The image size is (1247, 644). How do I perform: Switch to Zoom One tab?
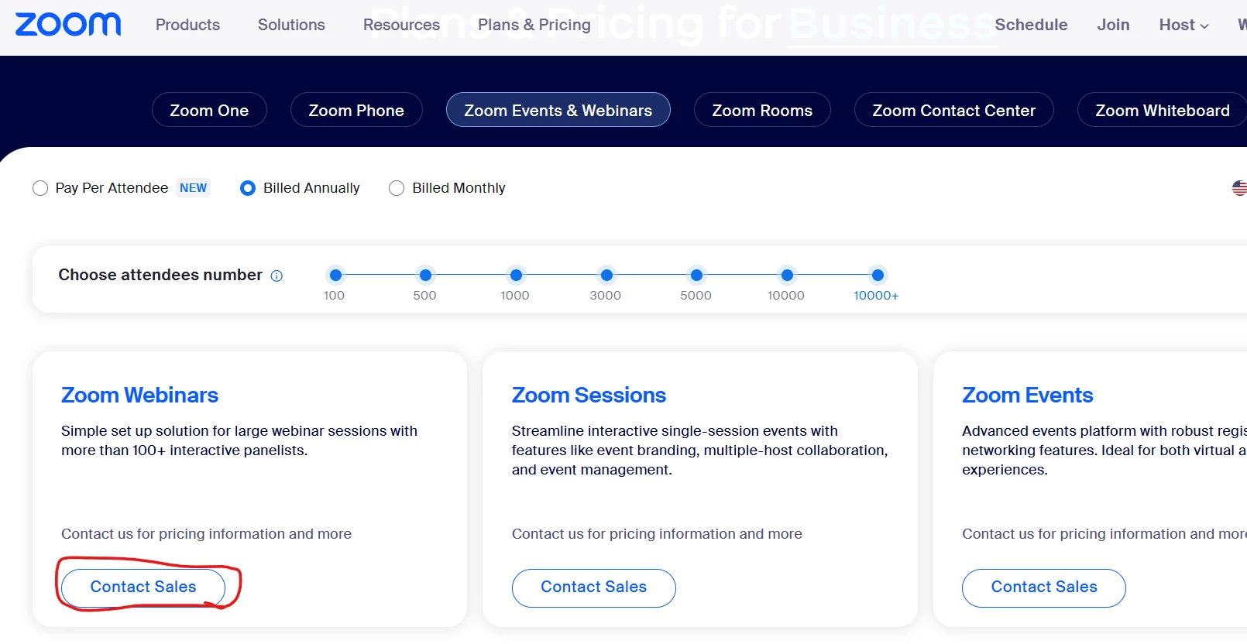pyautogui.click(x=209, y=110)
